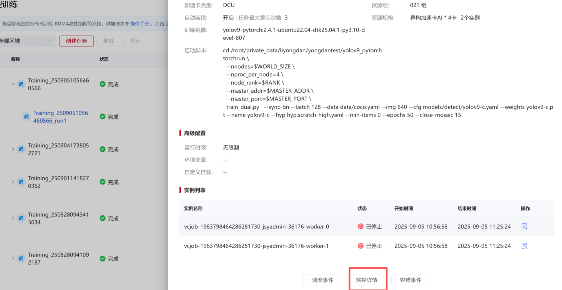
Task: Click task icon for Training_2509011418270362
Action: click(x=21, y=182)
